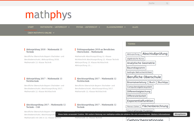Accept cookies with Akzeptieren button
This screenshot has height=121, width=194.
[x=180, y=114]
